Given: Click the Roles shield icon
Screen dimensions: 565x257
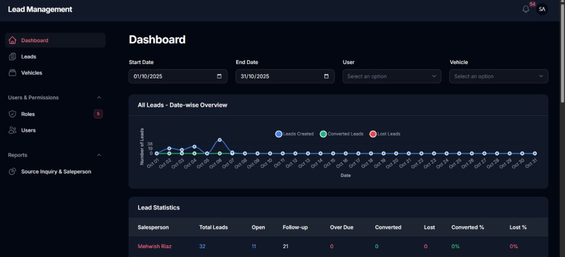Looking at the screenshot, I should tap(13, 114).
